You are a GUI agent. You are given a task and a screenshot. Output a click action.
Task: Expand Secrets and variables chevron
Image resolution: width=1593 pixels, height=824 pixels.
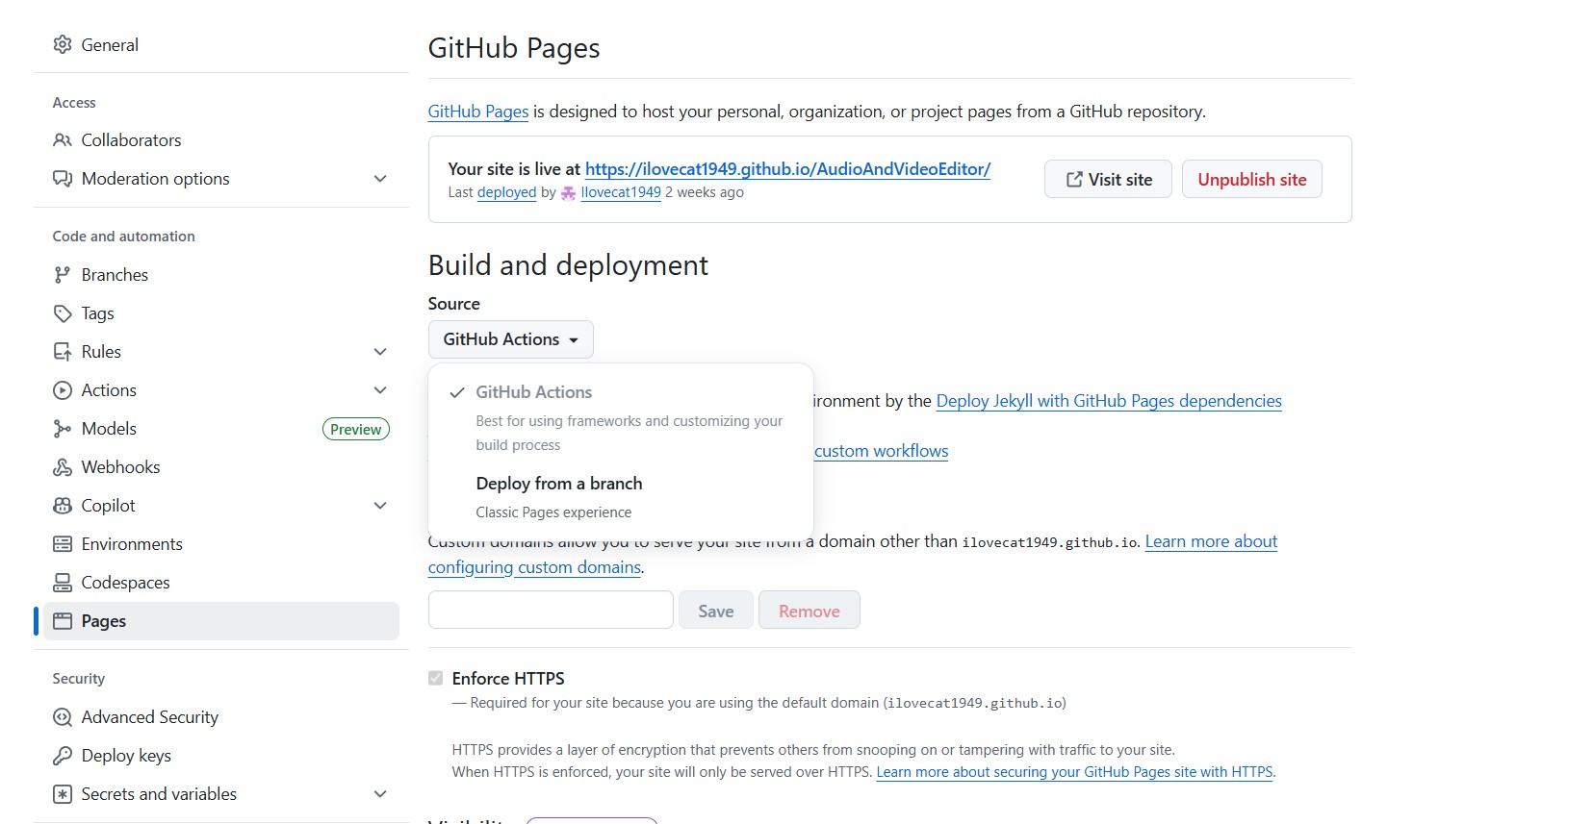380,794
